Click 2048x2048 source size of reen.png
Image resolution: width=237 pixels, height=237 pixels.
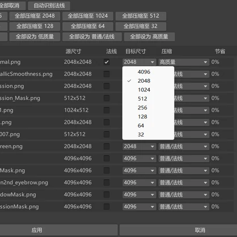coord(78,146)
